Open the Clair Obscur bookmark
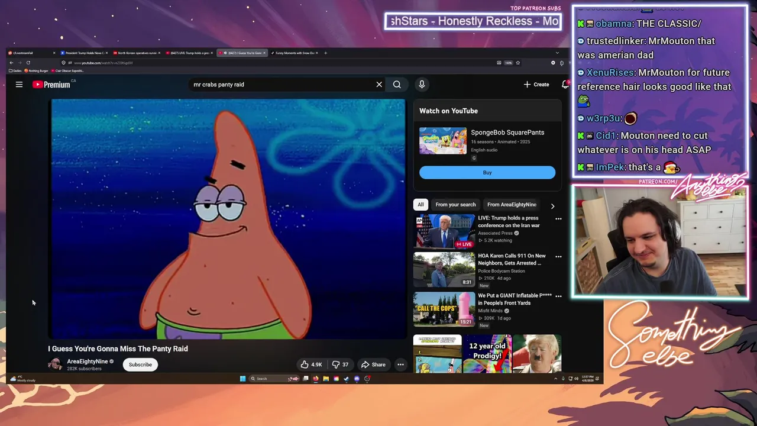The width and height of the screenshot is (757, 426). [x=67, y=70]
